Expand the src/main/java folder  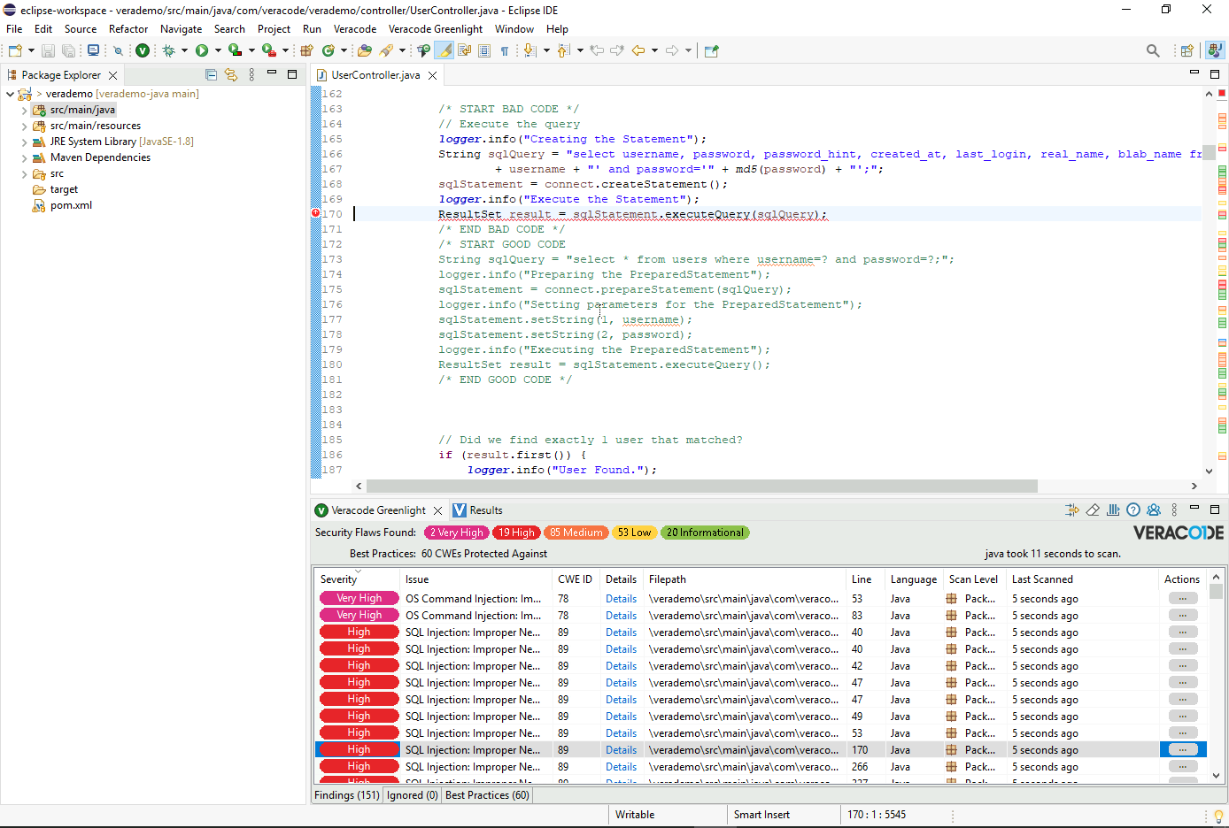click(x=24, y=111)
